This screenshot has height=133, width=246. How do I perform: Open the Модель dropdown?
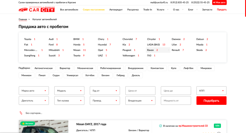[69, 90]
